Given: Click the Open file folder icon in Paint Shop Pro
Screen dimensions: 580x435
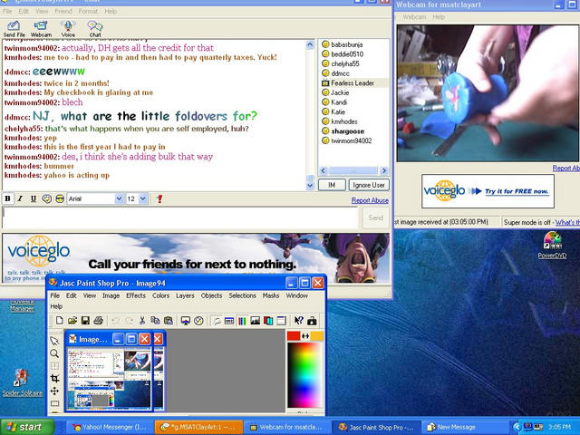Looking at the screenshot, I should click(x=72, y=320).
